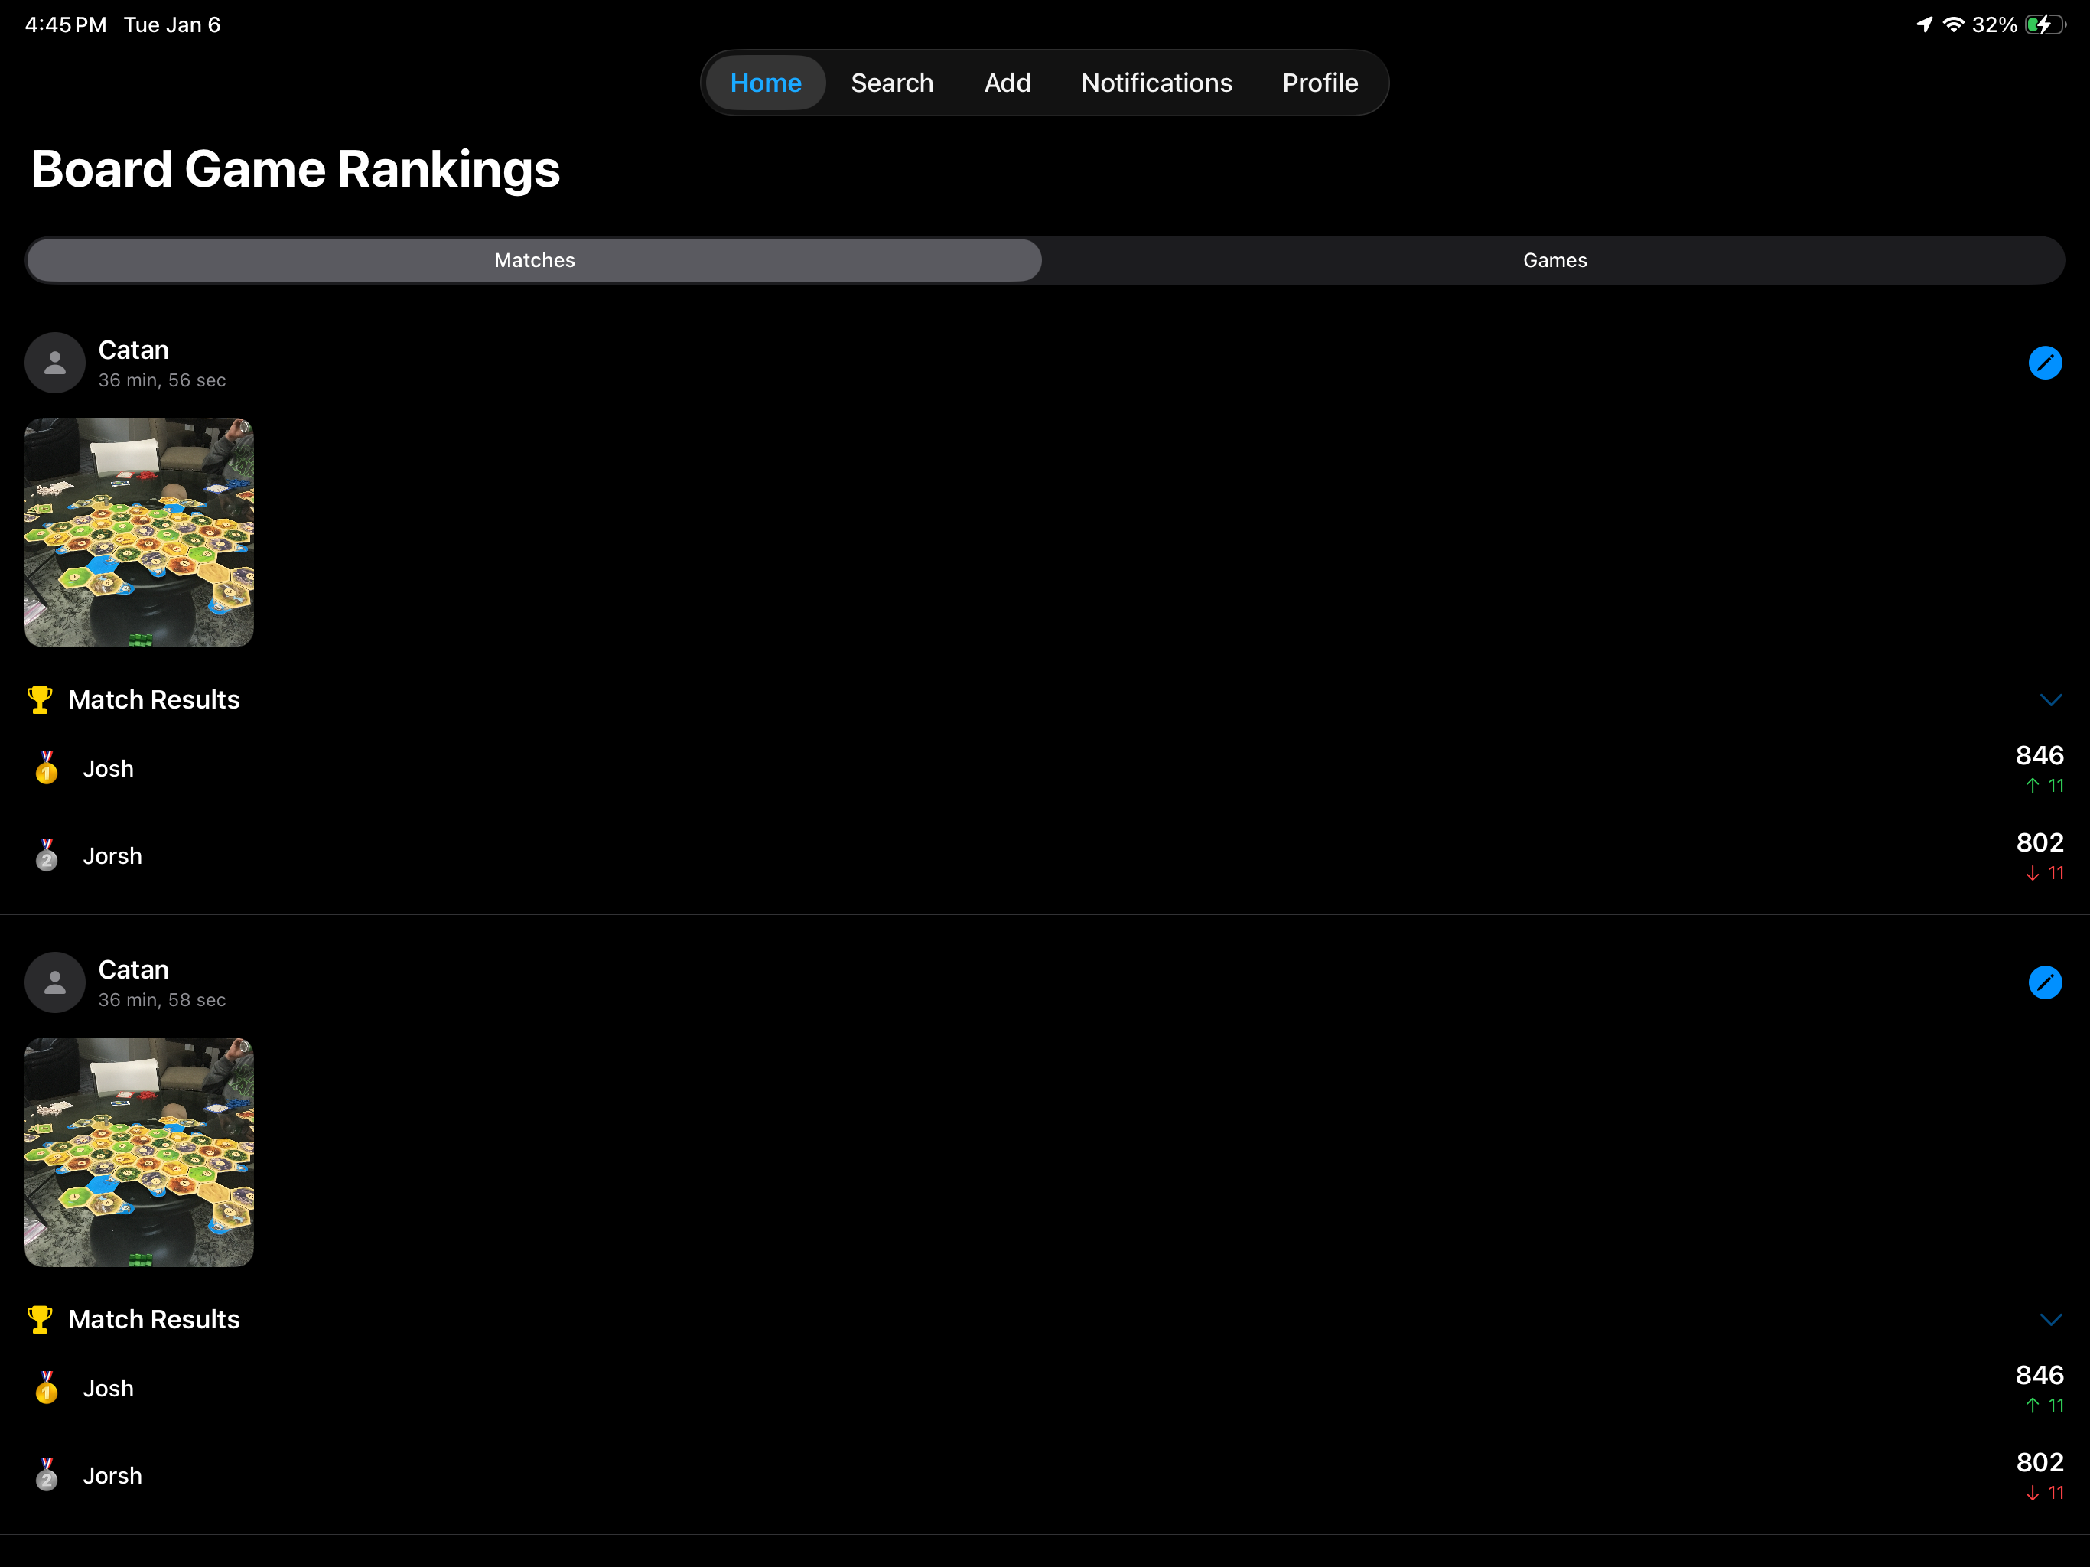This screenshot has height=1567, width=2090.
Task: Tap Jorsh's 802 rating in first match
Action: tap(2039, 842)
